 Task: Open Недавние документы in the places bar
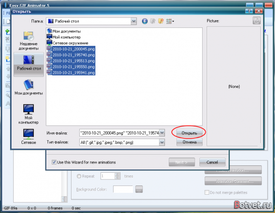(x=28, y=41)
